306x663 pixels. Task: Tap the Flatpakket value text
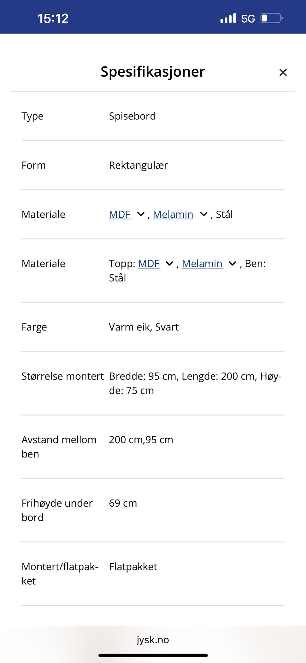point(133,567)
